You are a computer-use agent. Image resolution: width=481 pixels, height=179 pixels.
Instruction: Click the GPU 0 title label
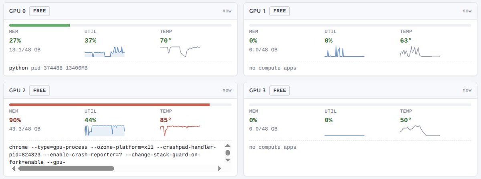[17, 11]
